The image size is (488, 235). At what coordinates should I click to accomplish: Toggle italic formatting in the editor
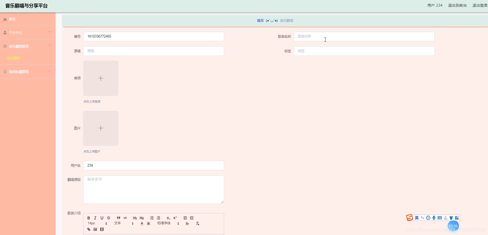(95, 218)
